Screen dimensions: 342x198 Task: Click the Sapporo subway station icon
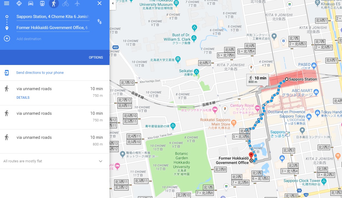coord(288,134)
